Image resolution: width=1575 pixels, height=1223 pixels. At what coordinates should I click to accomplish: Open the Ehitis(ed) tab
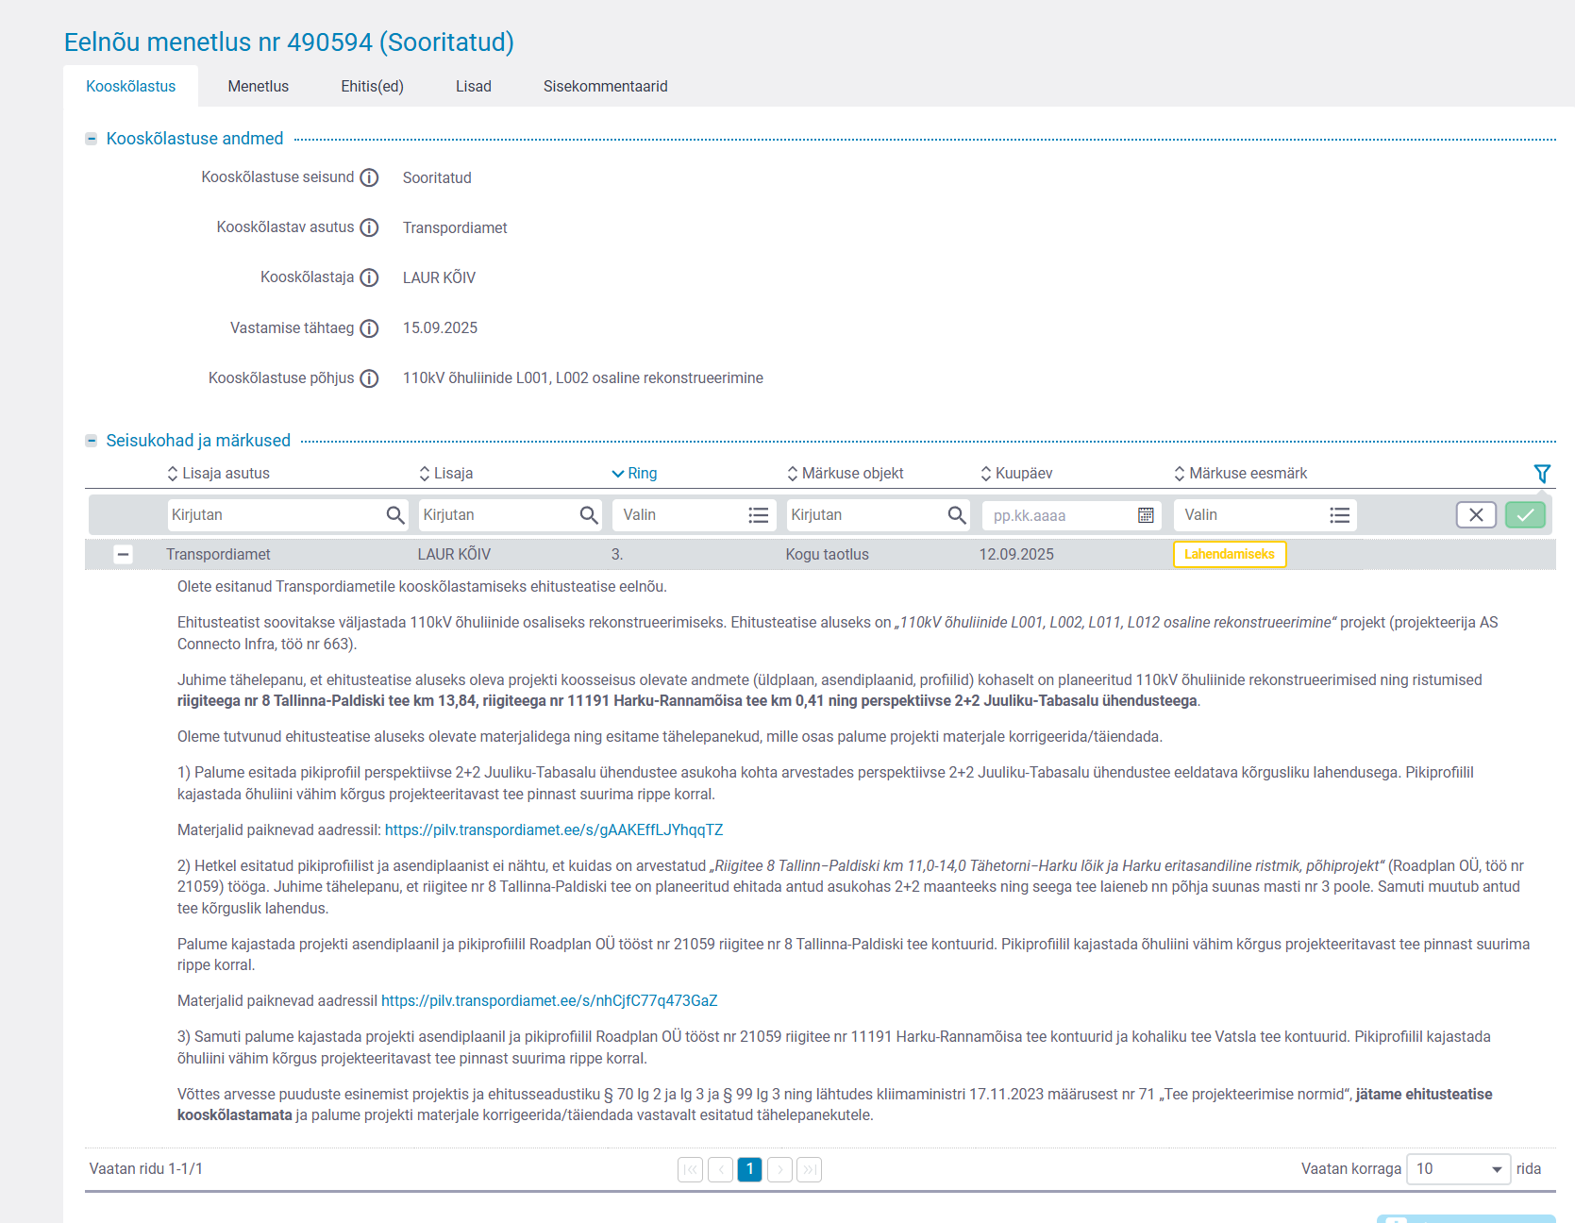pos(372,86)
